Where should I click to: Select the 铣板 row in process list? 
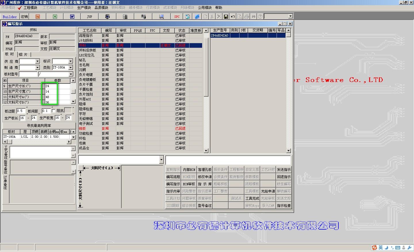coord(140,129)
